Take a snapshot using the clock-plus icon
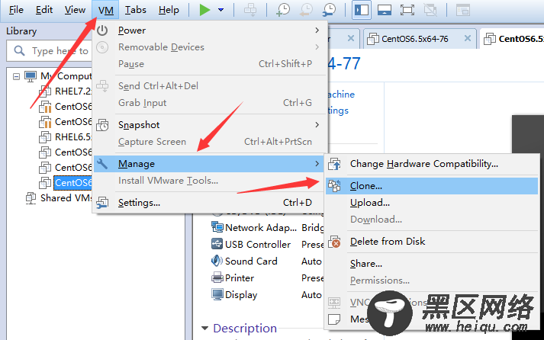 coord(283,10)
